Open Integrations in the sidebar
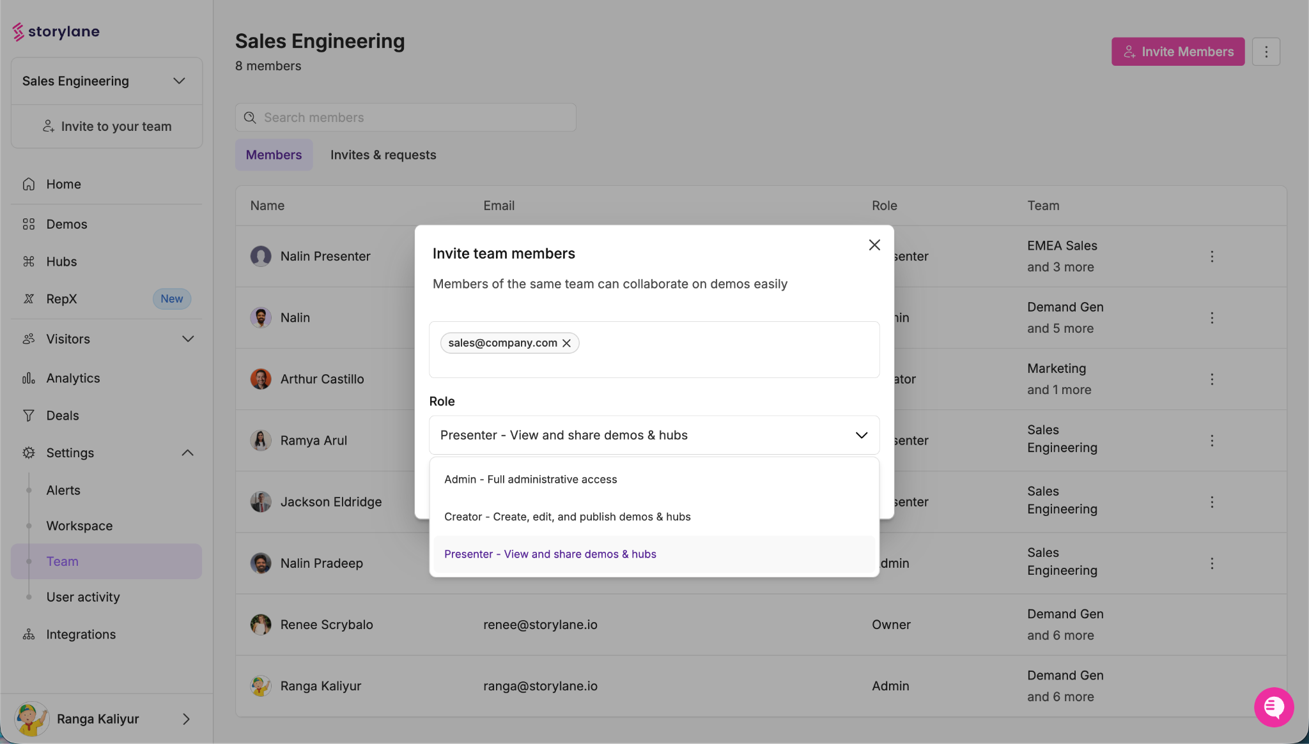The width and height of the screenshot is (1309, 744). point(81,634)
